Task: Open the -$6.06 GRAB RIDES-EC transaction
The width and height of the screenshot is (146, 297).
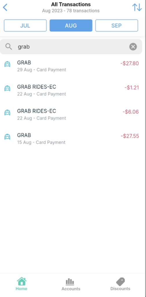Action: point(71,114)
